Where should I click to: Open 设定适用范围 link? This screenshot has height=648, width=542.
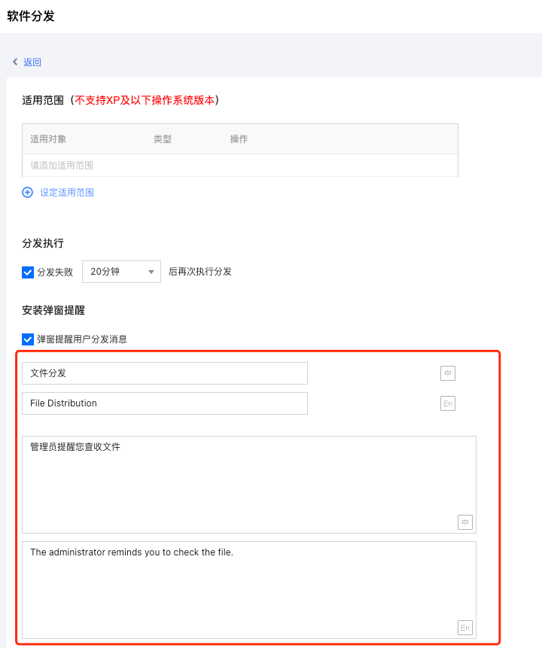point(67,192)
